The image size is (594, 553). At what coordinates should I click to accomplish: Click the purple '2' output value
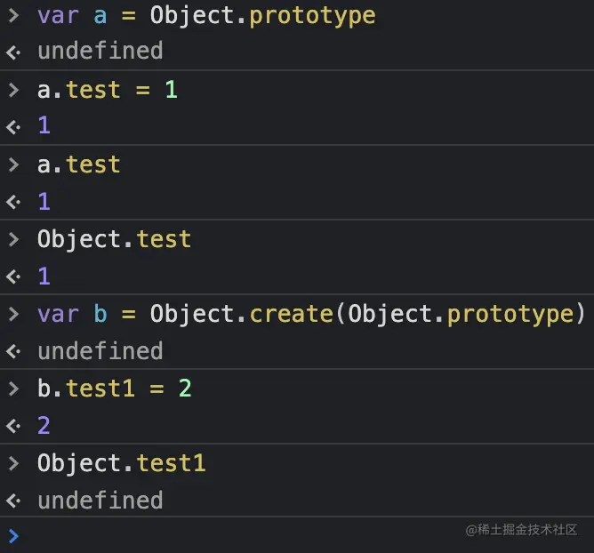(44, 426)
